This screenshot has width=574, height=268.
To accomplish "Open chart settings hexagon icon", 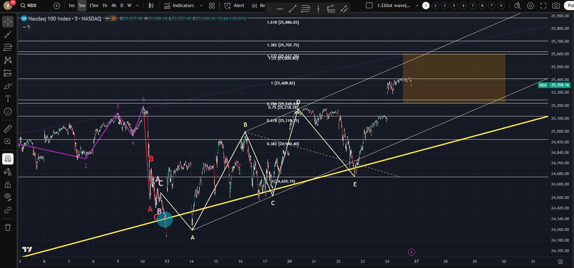I will point(530,6).
